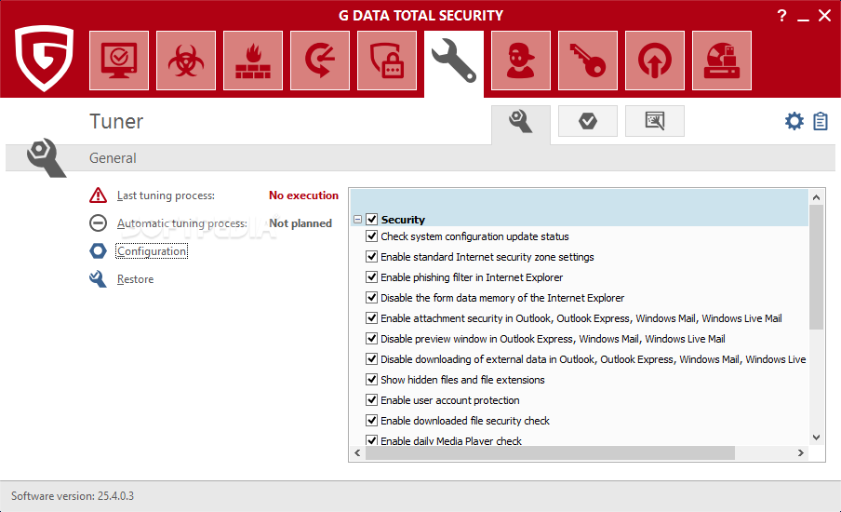The image size is (841, 512).
Task: Switch to the tuning wrench tab
Action: pos(521,124)
